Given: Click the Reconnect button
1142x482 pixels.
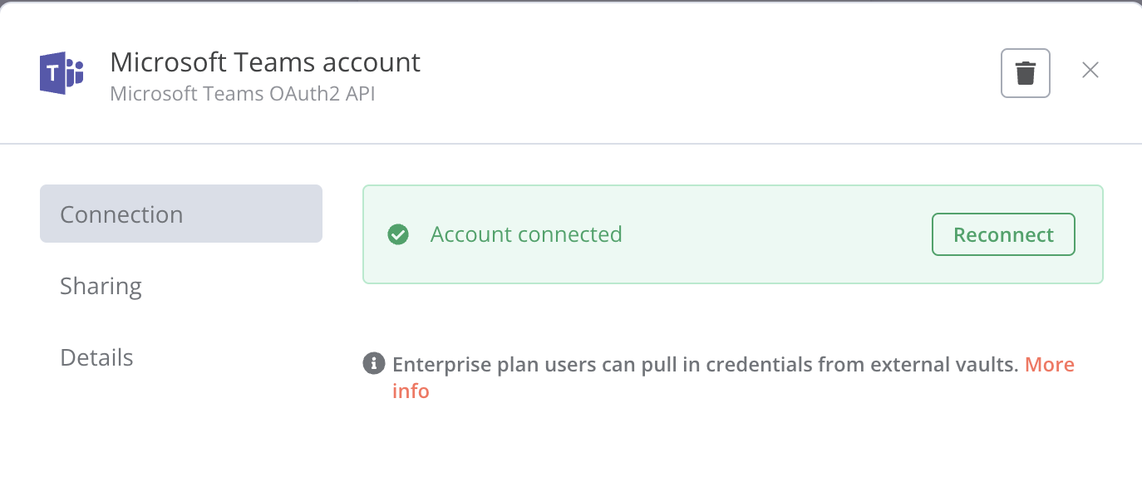Looking at the screenshot, I should 1003,235.
